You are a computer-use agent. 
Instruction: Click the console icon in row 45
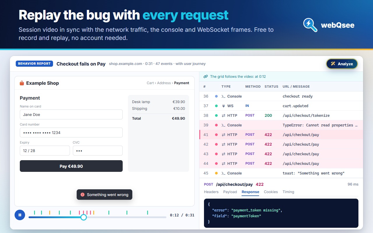[224, 173]
